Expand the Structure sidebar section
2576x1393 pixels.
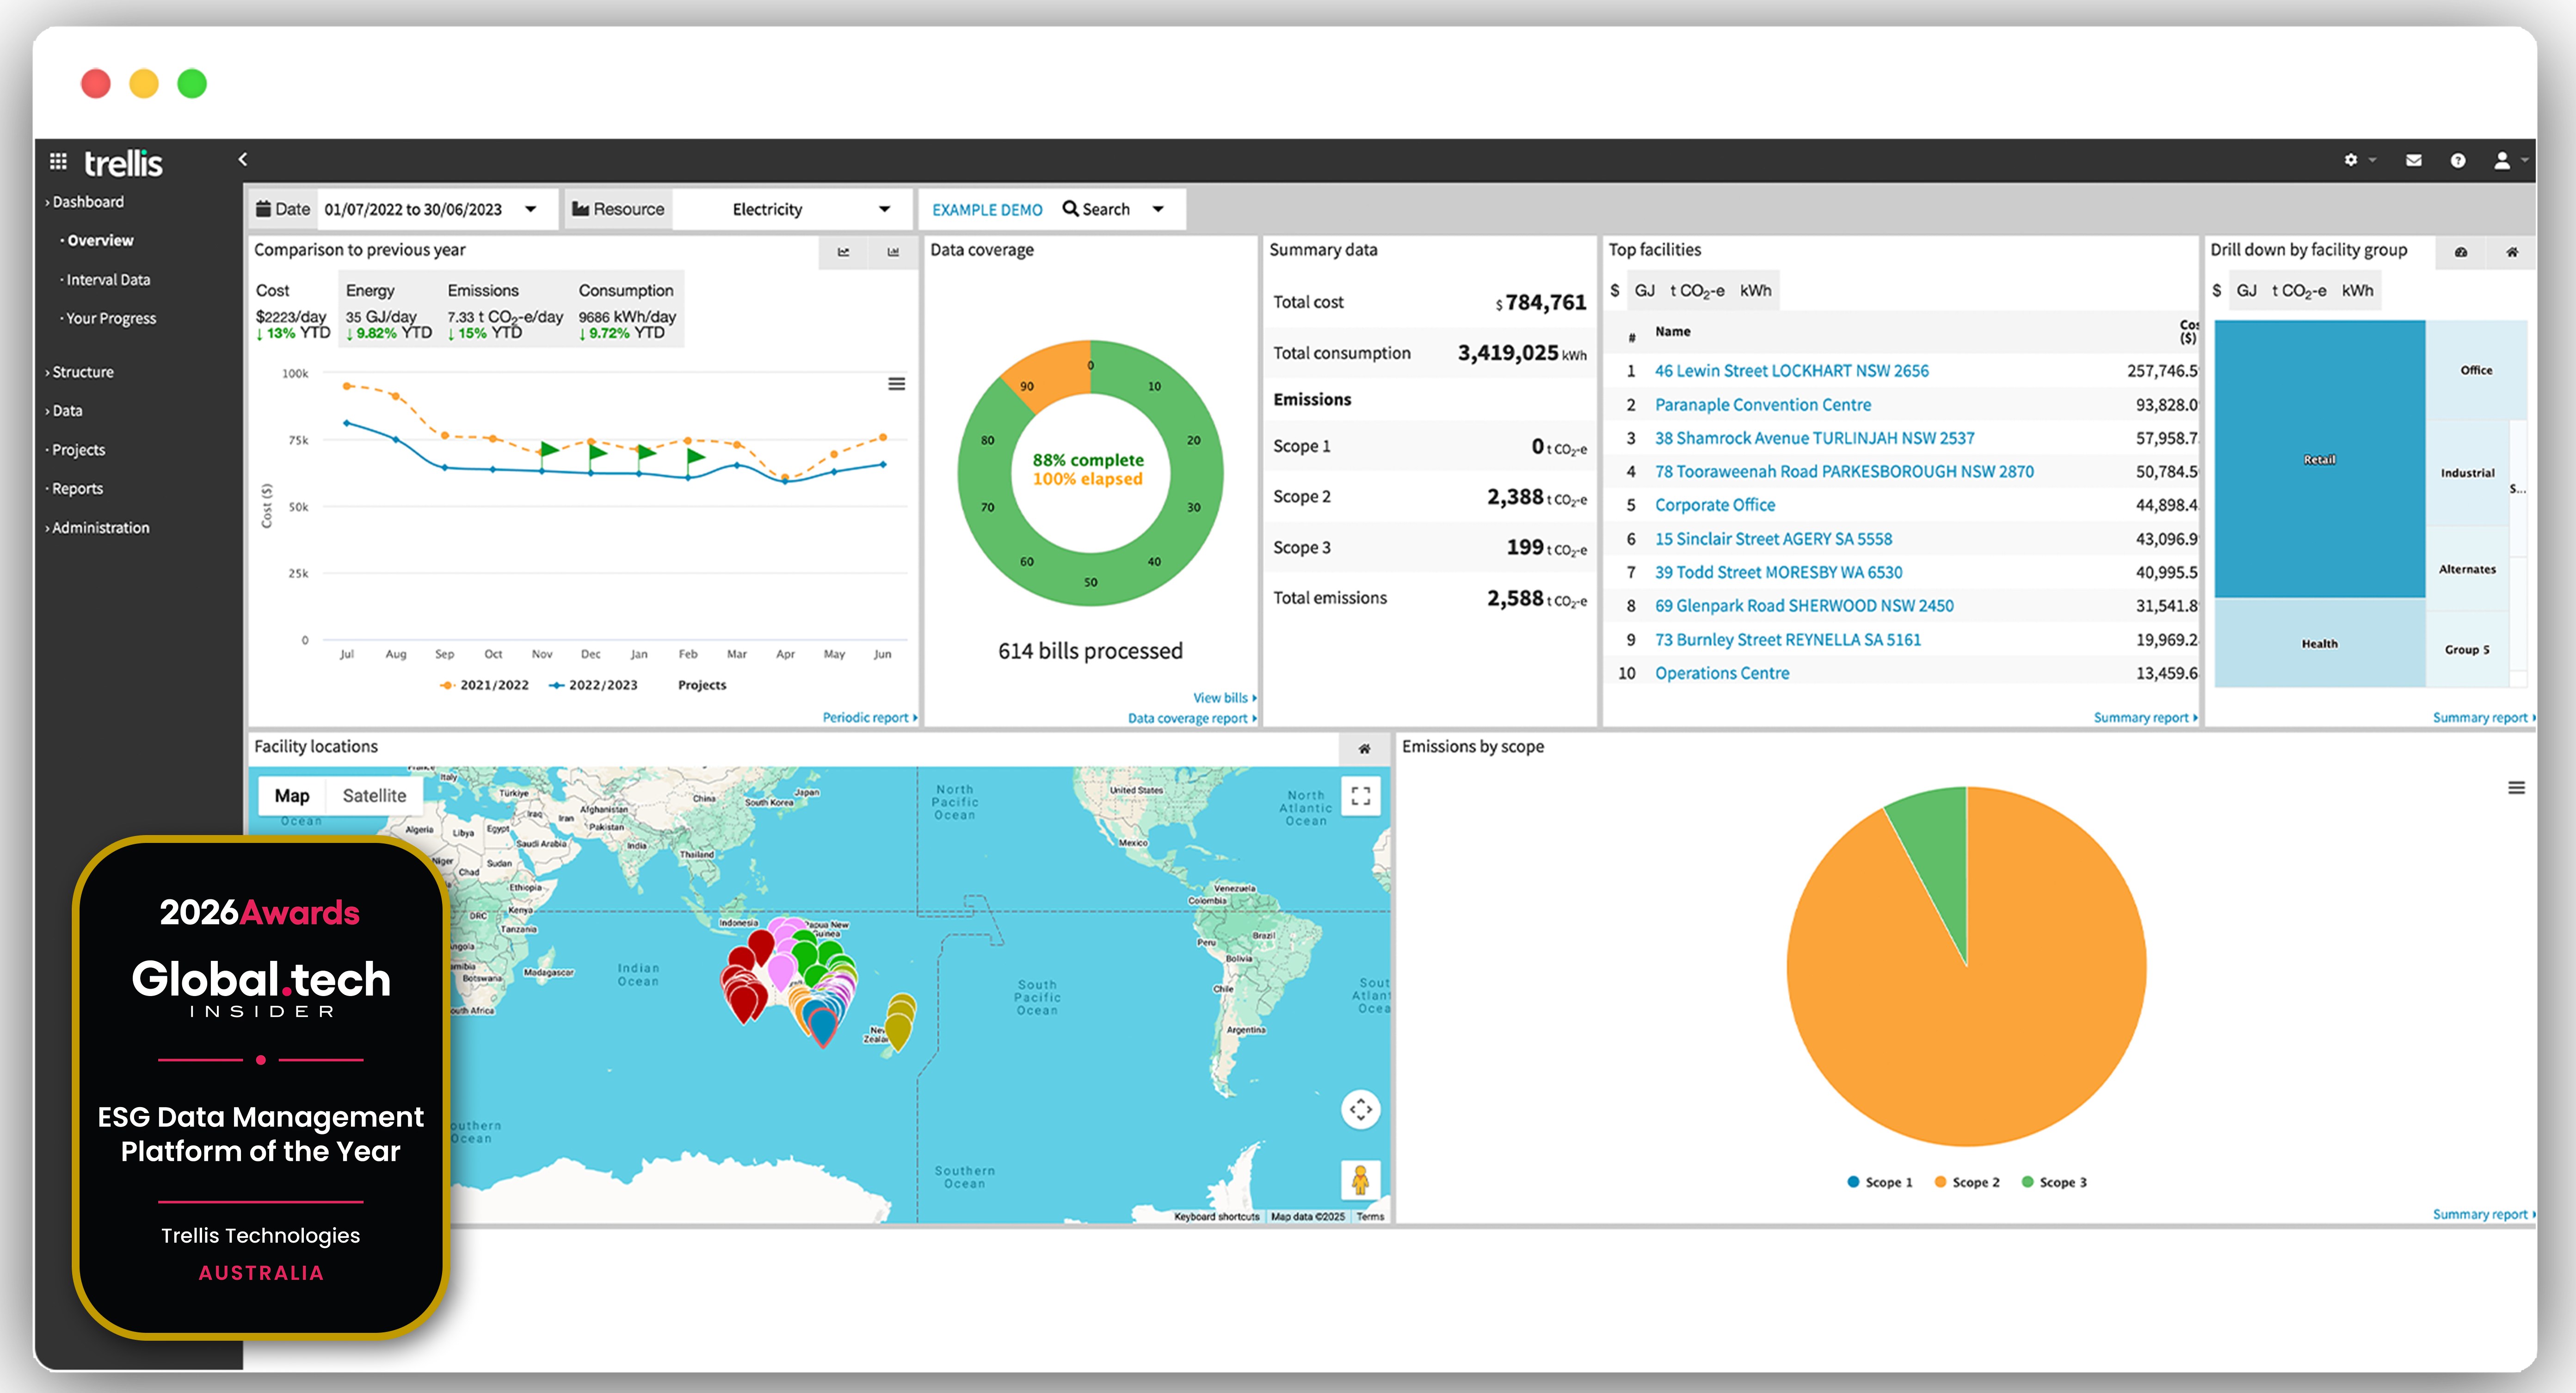(x=79, y=372)
